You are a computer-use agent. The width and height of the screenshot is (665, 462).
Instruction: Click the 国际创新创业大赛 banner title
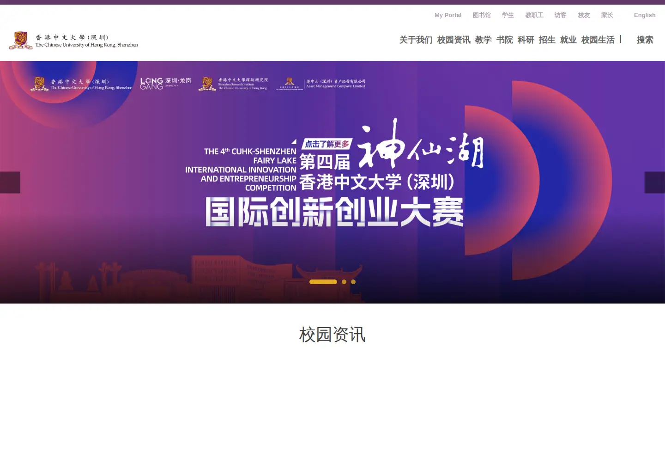click(334, 212)
